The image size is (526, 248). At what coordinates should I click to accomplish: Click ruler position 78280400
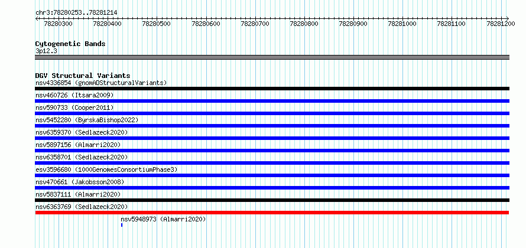[x=108, y=24]
